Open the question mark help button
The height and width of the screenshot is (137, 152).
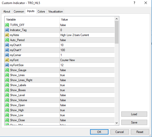(134, 3)
